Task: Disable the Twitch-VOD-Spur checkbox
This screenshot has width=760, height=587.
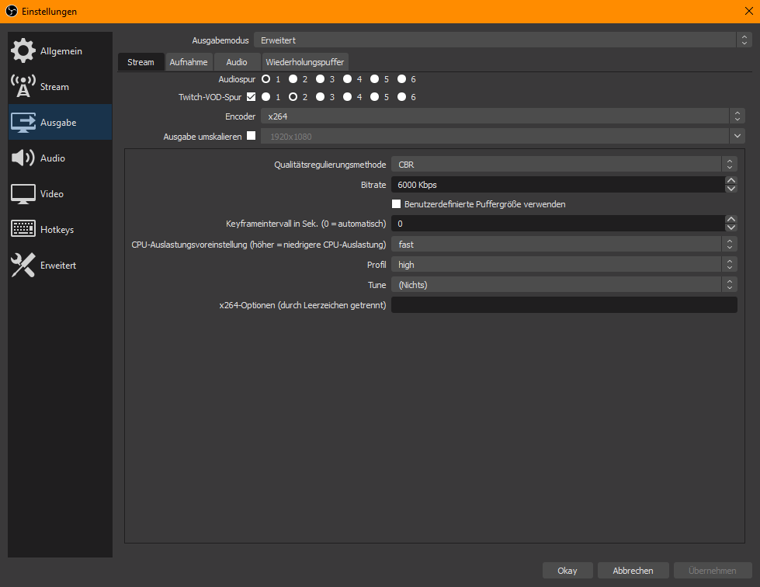Action: tap(251, 97)
